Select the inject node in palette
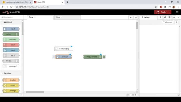Viewport: 181px width, 102px height. (x=11, y=29)
